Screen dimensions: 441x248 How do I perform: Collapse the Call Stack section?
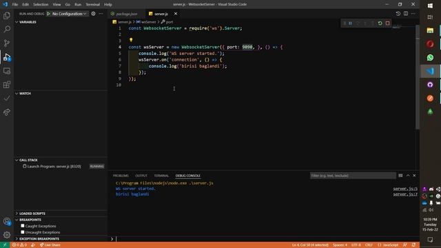coord(61,160)
